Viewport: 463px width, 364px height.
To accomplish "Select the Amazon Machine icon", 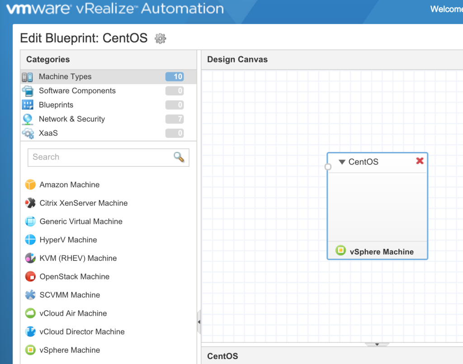I will [x=31, y=184].
